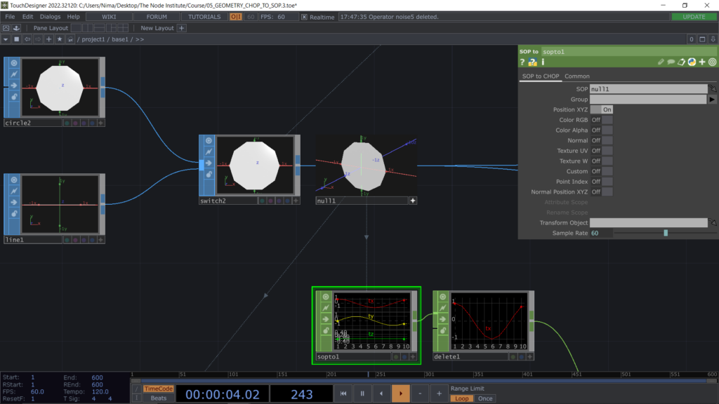Open the pane dropdown triangle in path bar
The image size is (719, 404).
point(6,39)
